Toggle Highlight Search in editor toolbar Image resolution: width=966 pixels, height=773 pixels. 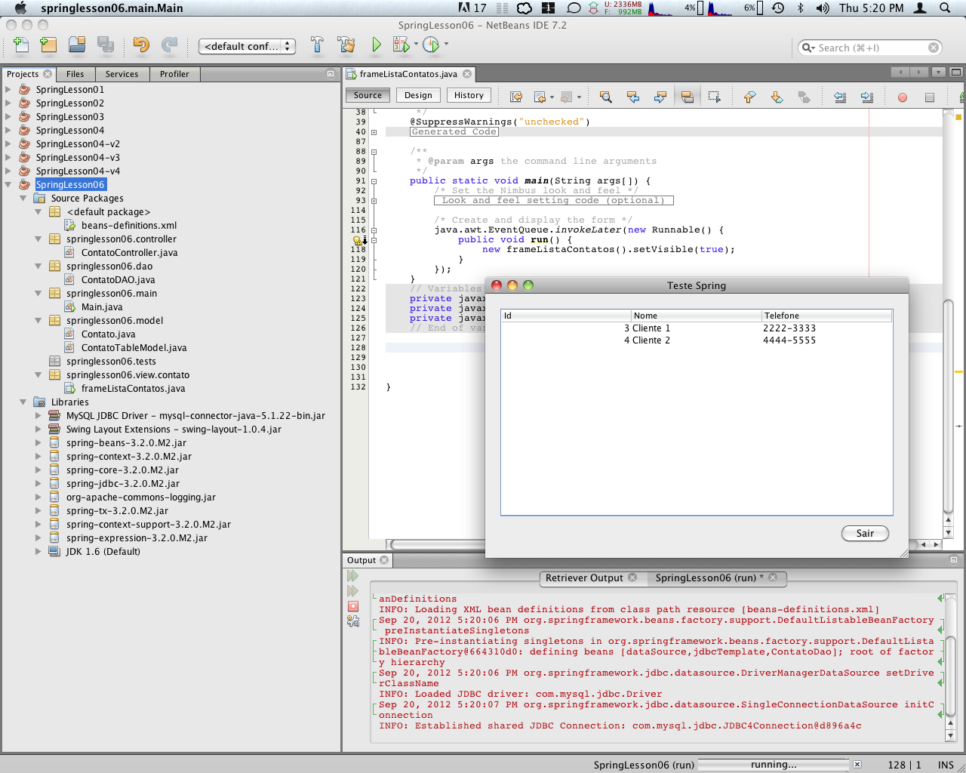click(x=687, y=97)
